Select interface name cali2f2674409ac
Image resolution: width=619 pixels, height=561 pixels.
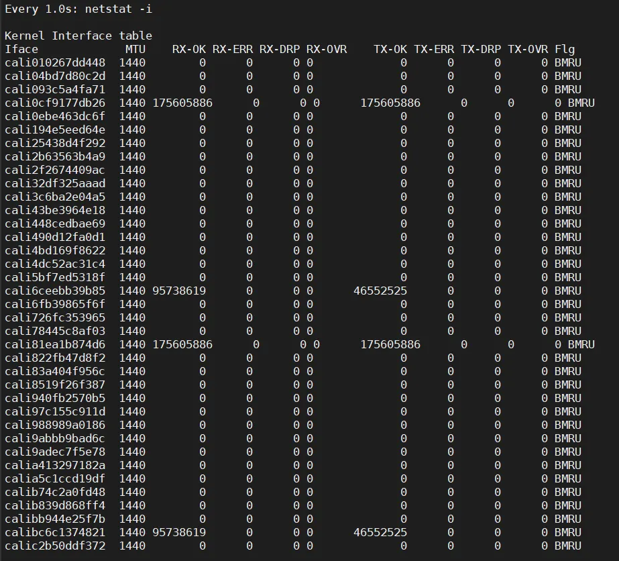[55, 170]
